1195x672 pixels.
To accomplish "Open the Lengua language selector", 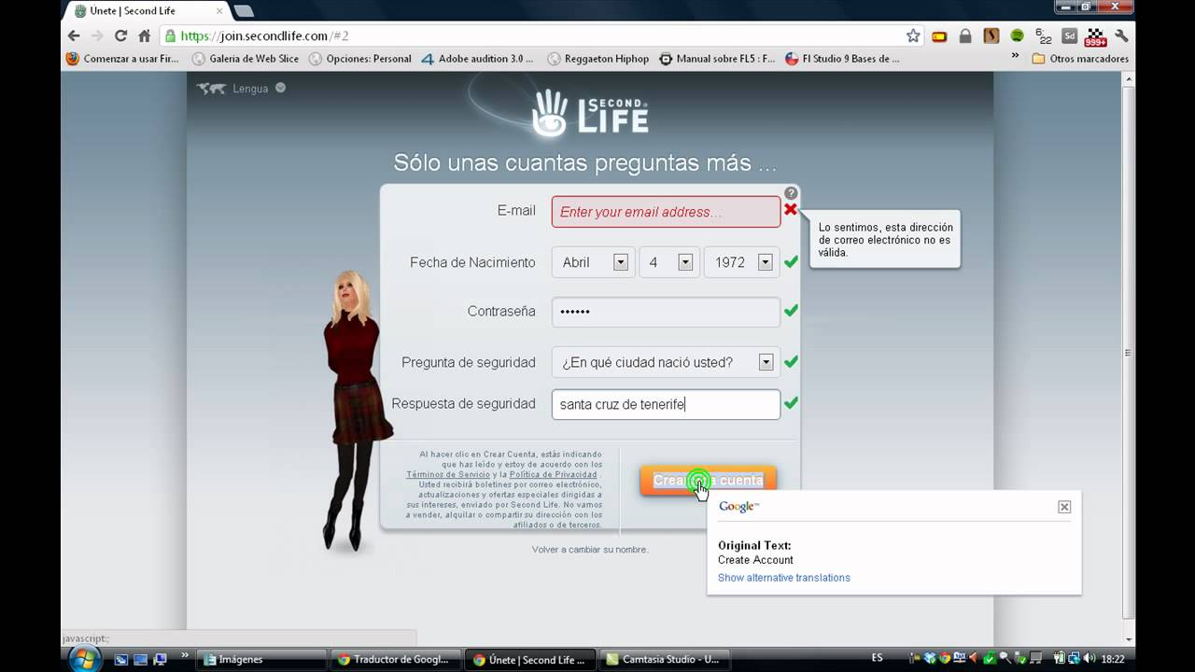I will pos(241,88).
